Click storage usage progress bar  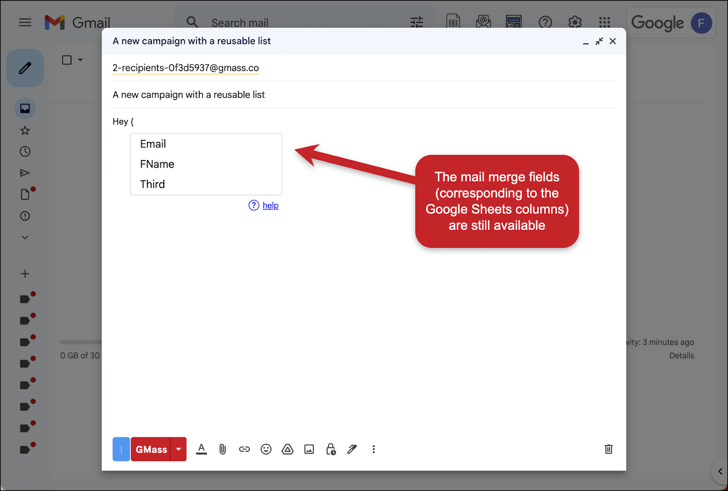coord(81,342)
